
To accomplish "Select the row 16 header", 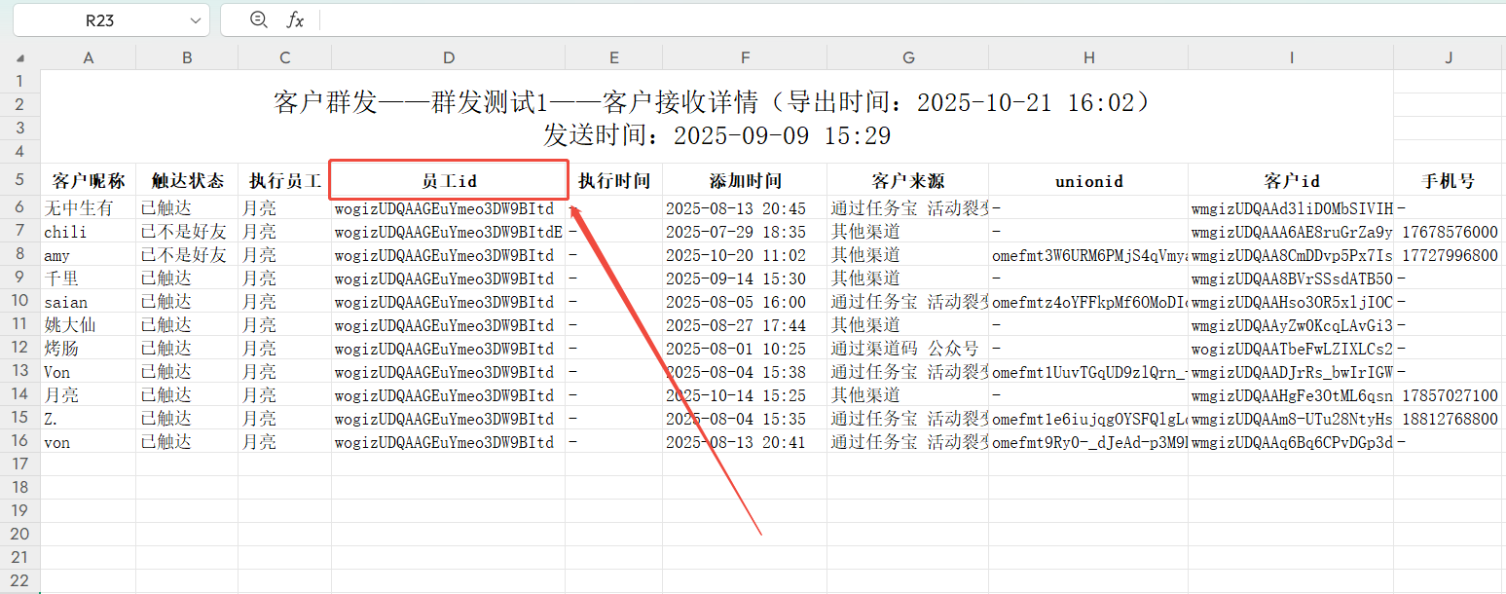I will [19, 441].
